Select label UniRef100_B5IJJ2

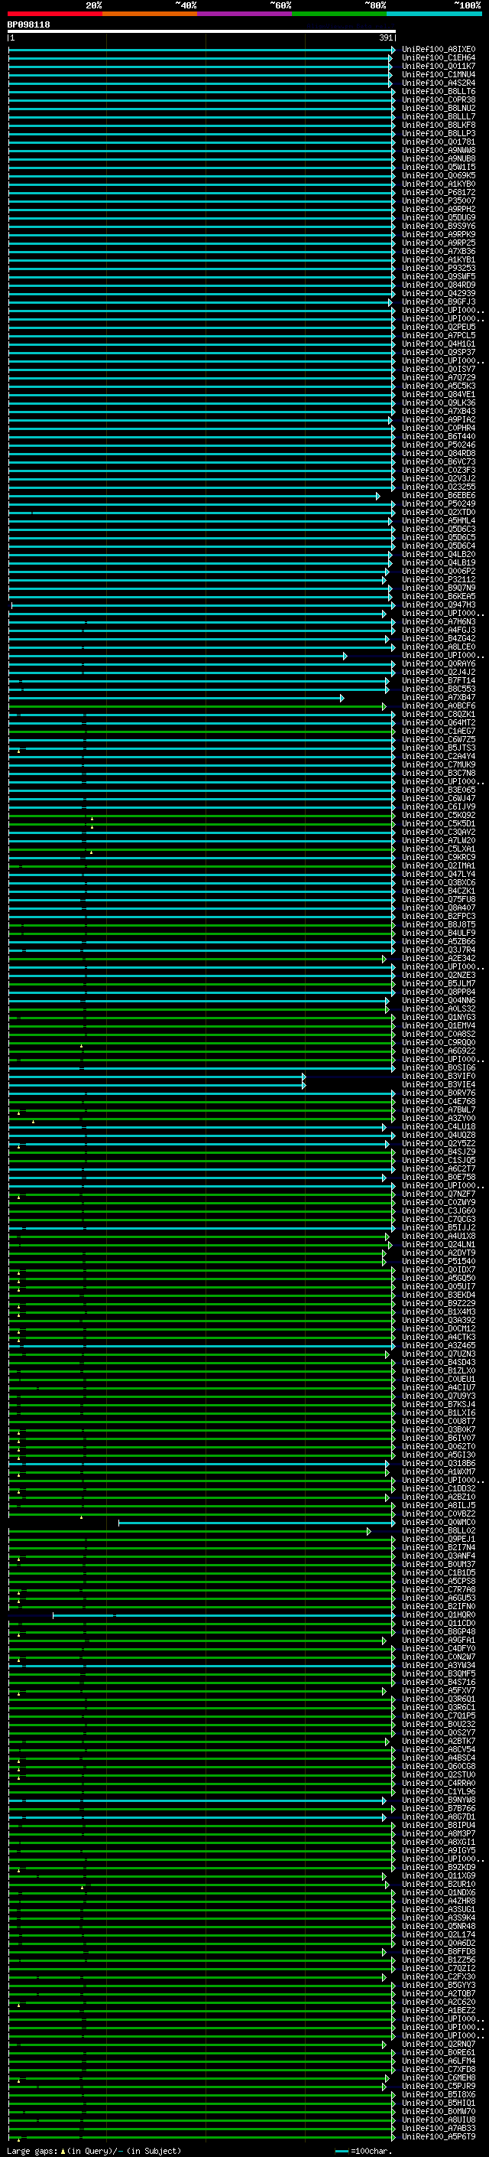(439, 1228)
